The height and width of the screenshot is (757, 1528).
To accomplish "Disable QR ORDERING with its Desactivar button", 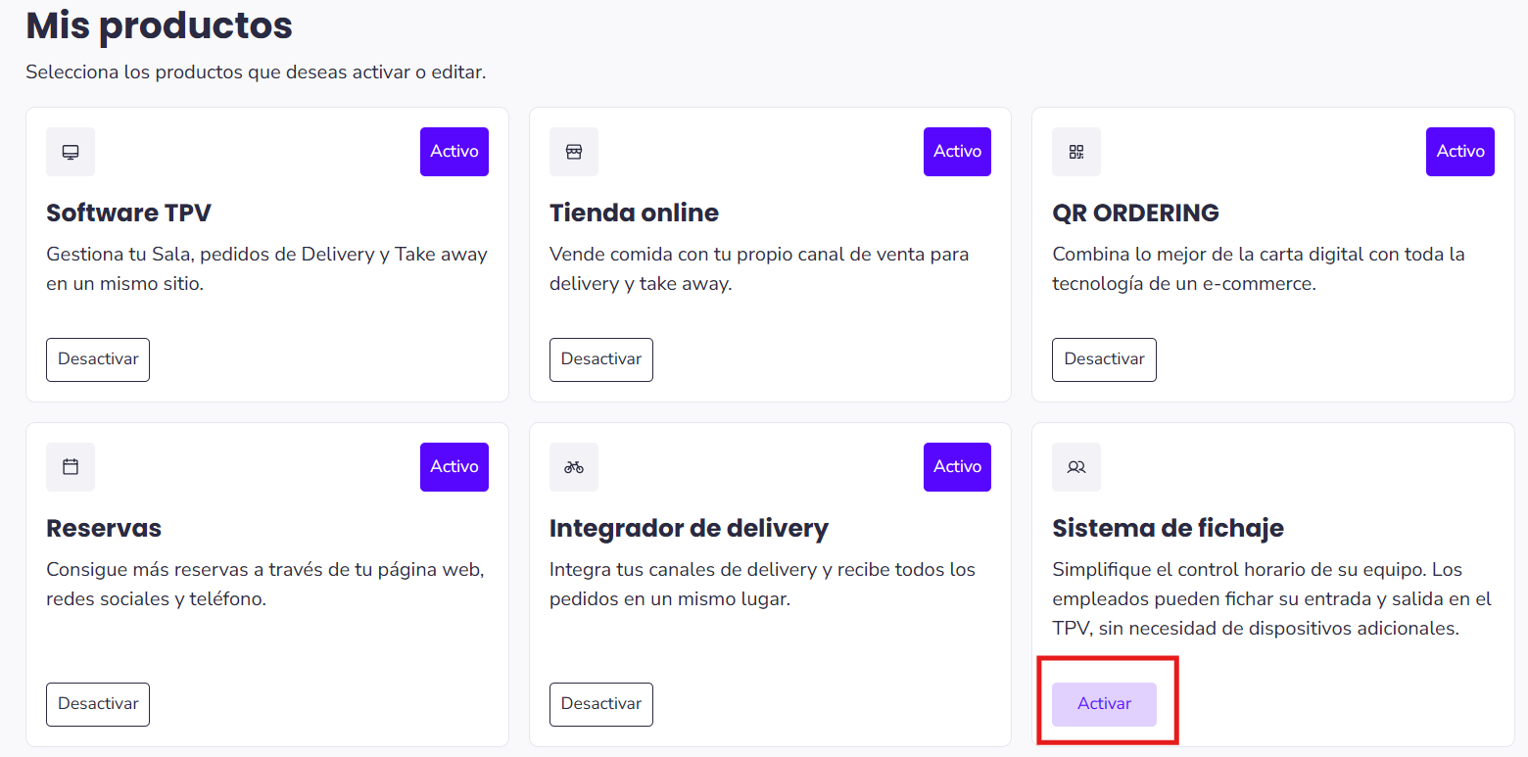I will [1104, 359].
